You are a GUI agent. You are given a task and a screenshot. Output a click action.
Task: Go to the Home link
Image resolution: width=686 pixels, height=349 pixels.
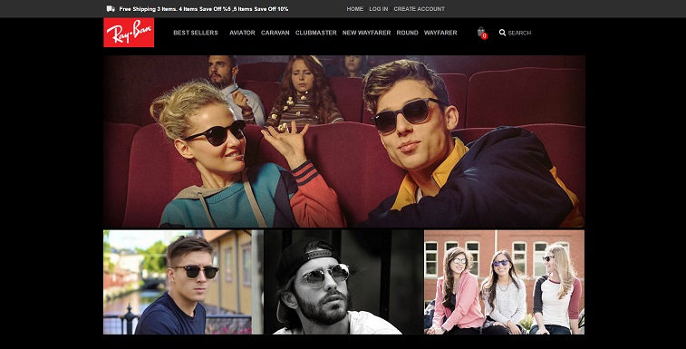click(x=355, y=9)
